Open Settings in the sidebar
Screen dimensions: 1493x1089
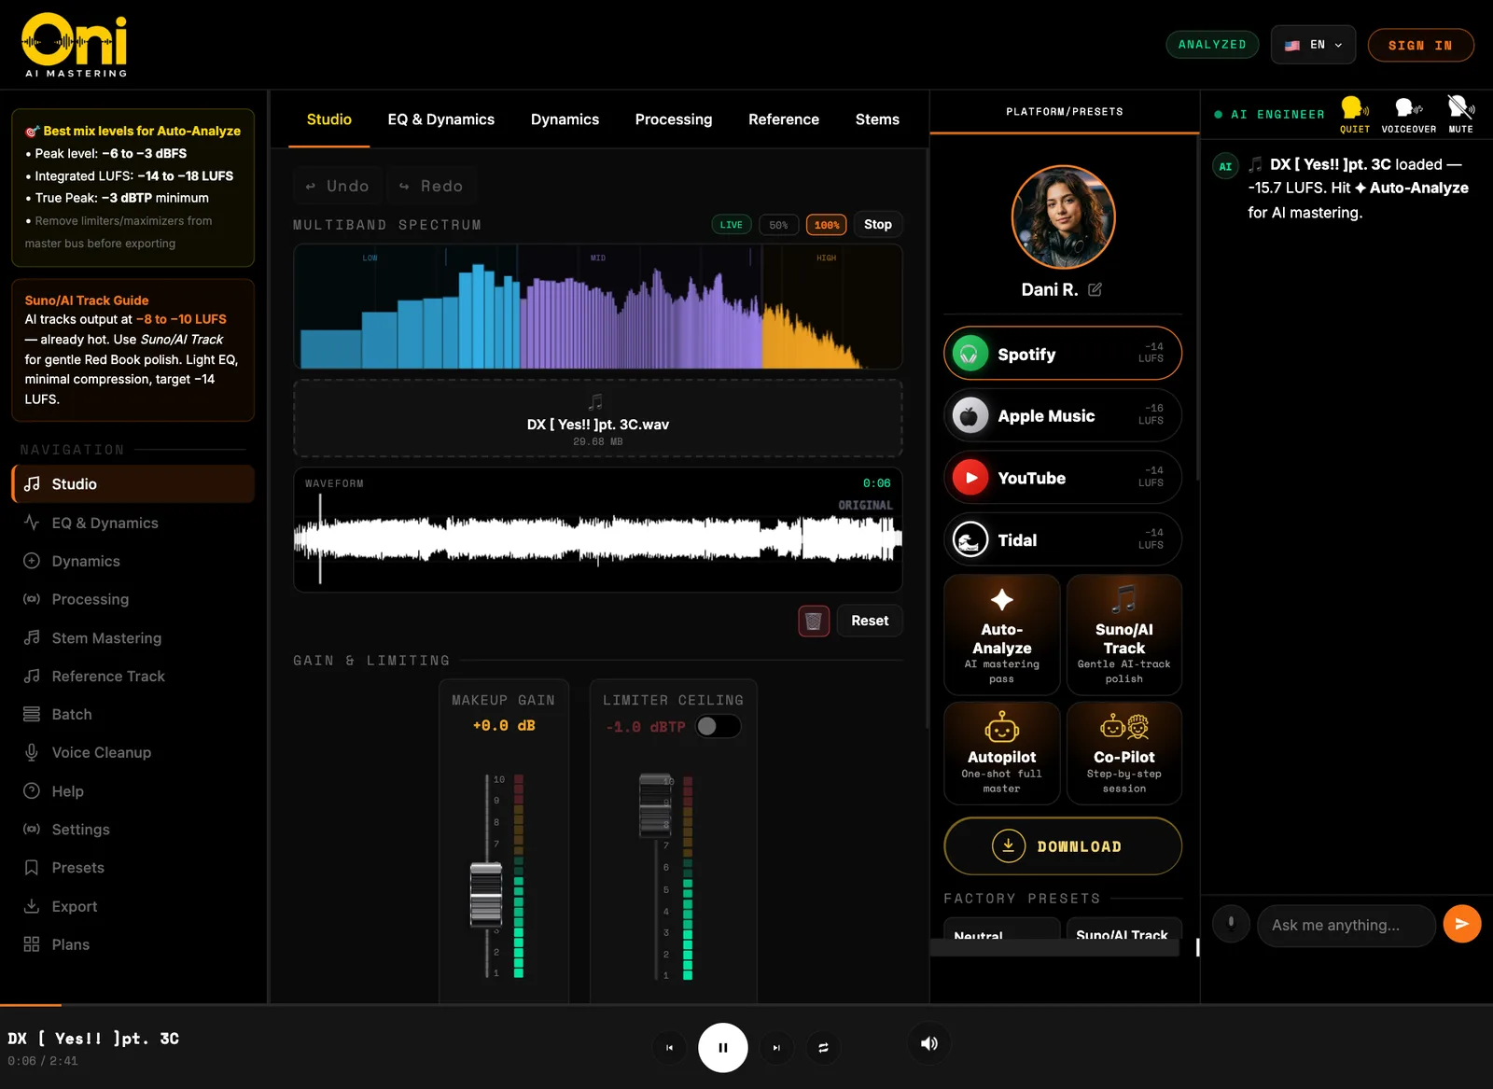pyautogui.click(x=133, y=830)
